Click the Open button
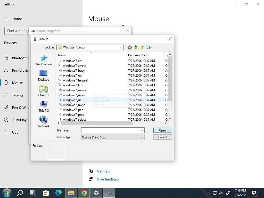Image resolution: width=264 pixels, height=198 pixels. [x=163, y=130]
